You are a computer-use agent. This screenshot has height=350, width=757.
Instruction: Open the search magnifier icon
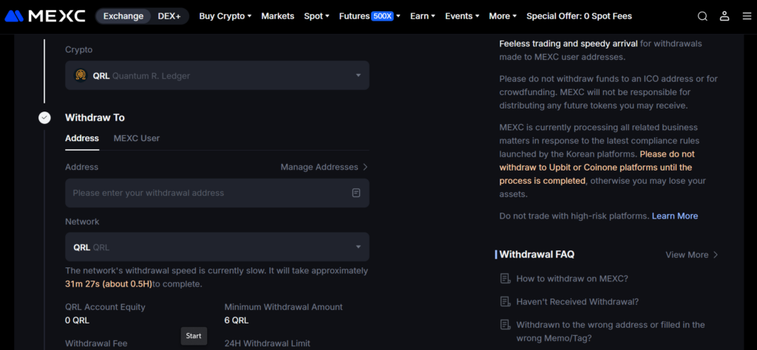click(x=702, y=16)
